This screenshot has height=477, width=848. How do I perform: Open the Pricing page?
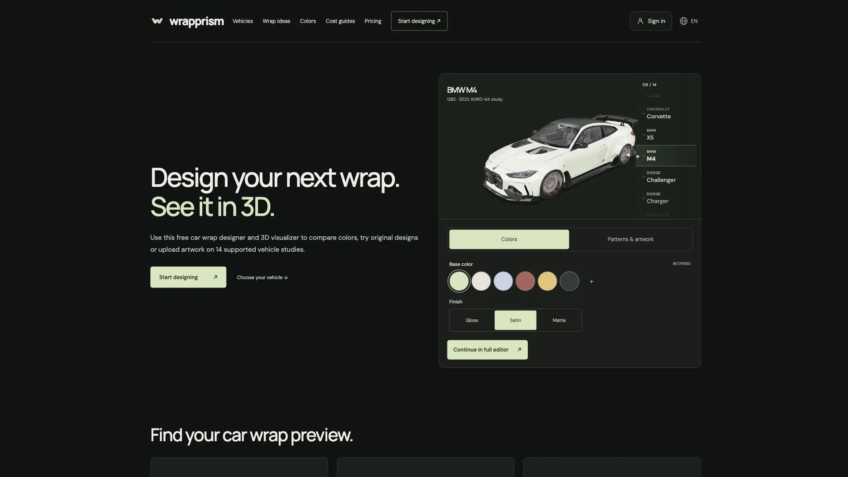373,21
